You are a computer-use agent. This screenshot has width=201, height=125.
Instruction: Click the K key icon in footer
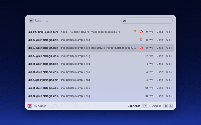point(171,106)
